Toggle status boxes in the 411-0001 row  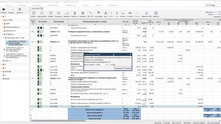pyautogui.click(x=40, y=75)
